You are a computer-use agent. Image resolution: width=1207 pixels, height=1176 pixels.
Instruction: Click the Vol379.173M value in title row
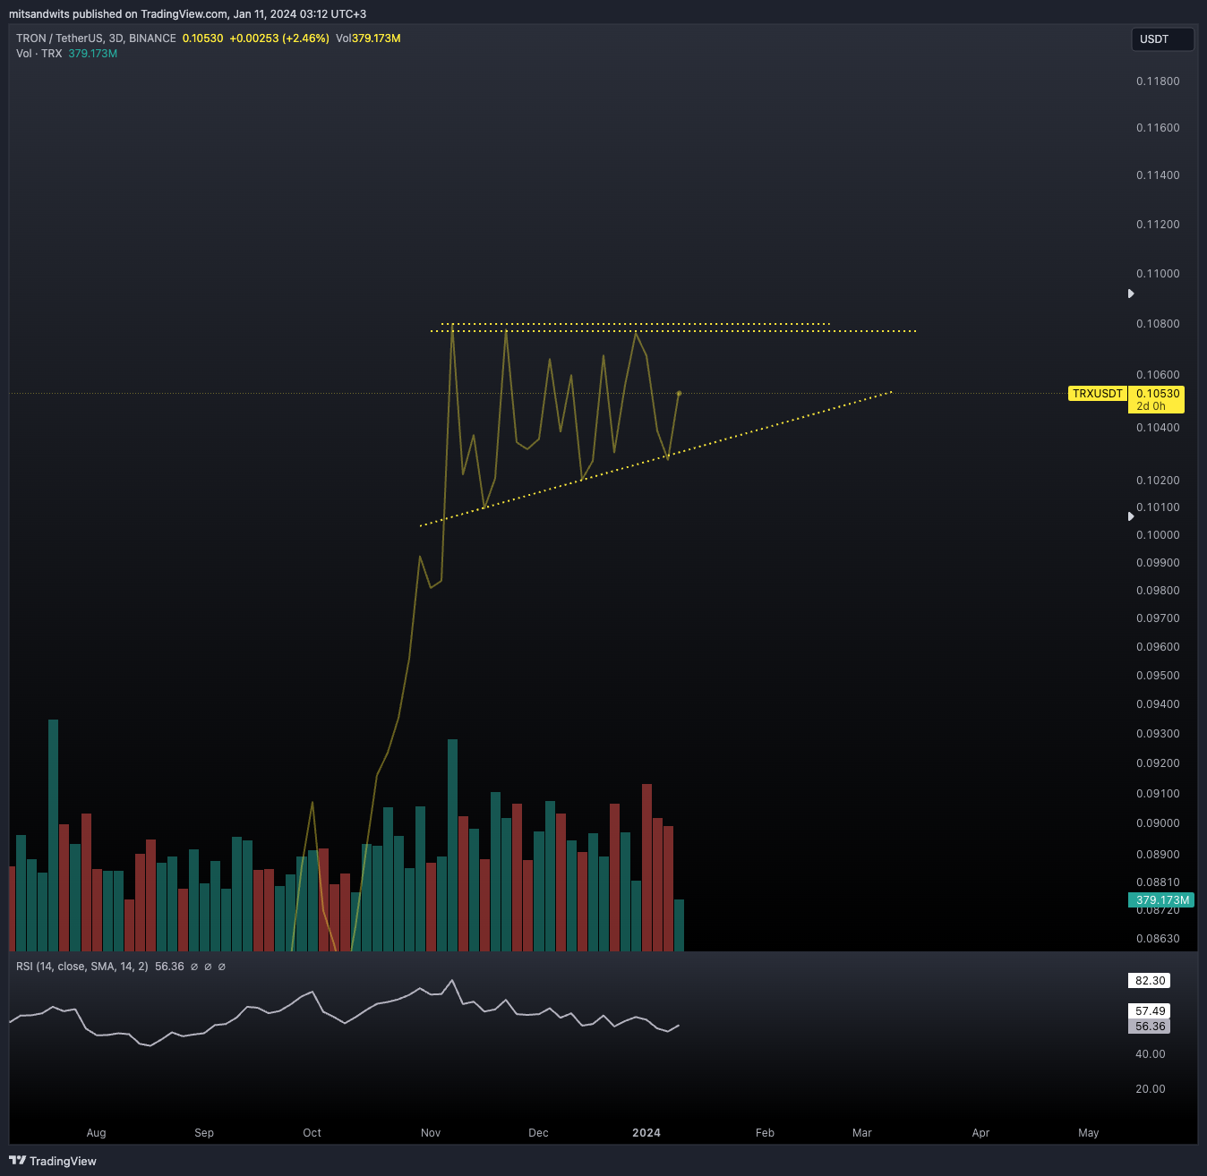[x=368, y=38]
